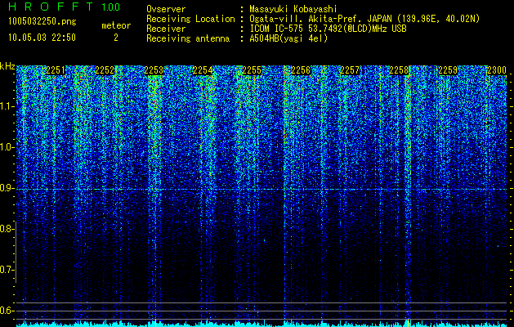The width and height of the screenshot is (514, 327).
Task: Click the 2252 time marker
Action: (105, 70)
